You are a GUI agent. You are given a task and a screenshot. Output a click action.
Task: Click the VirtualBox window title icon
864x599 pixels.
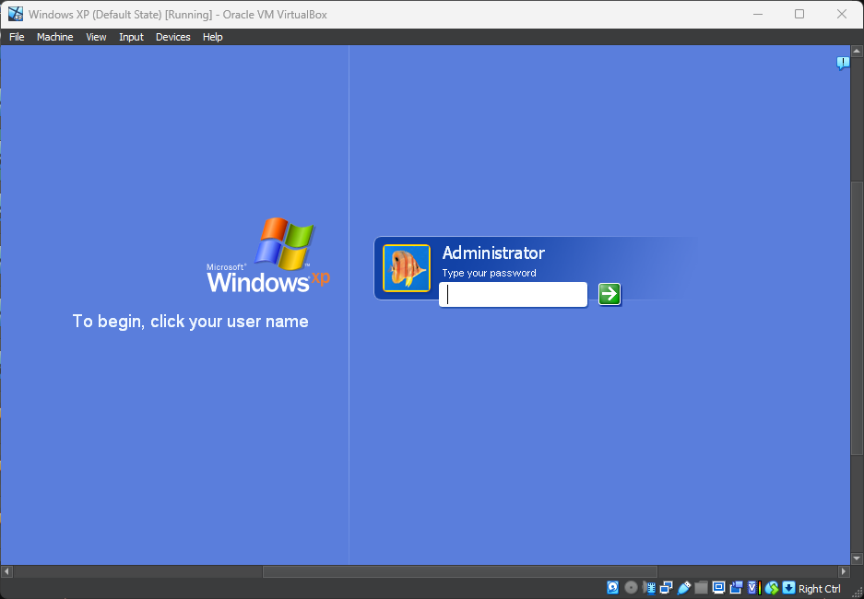(16, 15)
